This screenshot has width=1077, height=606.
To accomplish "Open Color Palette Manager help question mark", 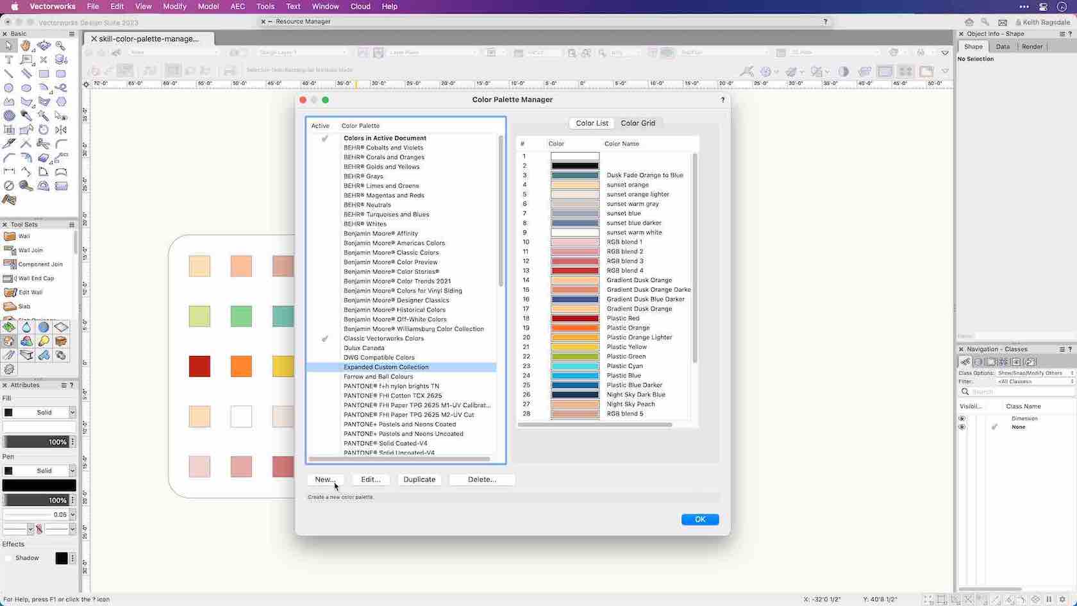I will [x=722, y=100].
